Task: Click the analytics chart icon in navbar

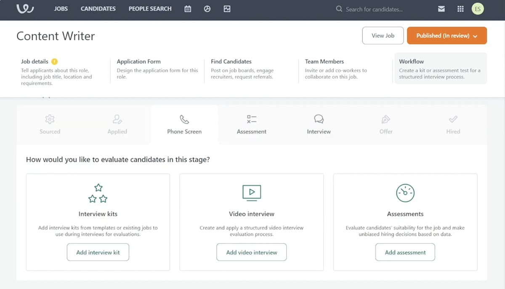Action: pyautogui.click(x=227, y=8)
